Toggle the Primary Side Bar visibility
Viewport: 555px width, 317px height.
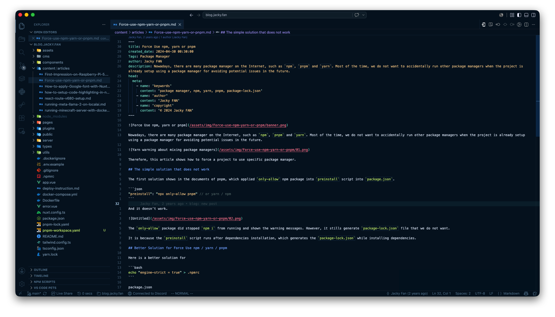click(519, 15)
